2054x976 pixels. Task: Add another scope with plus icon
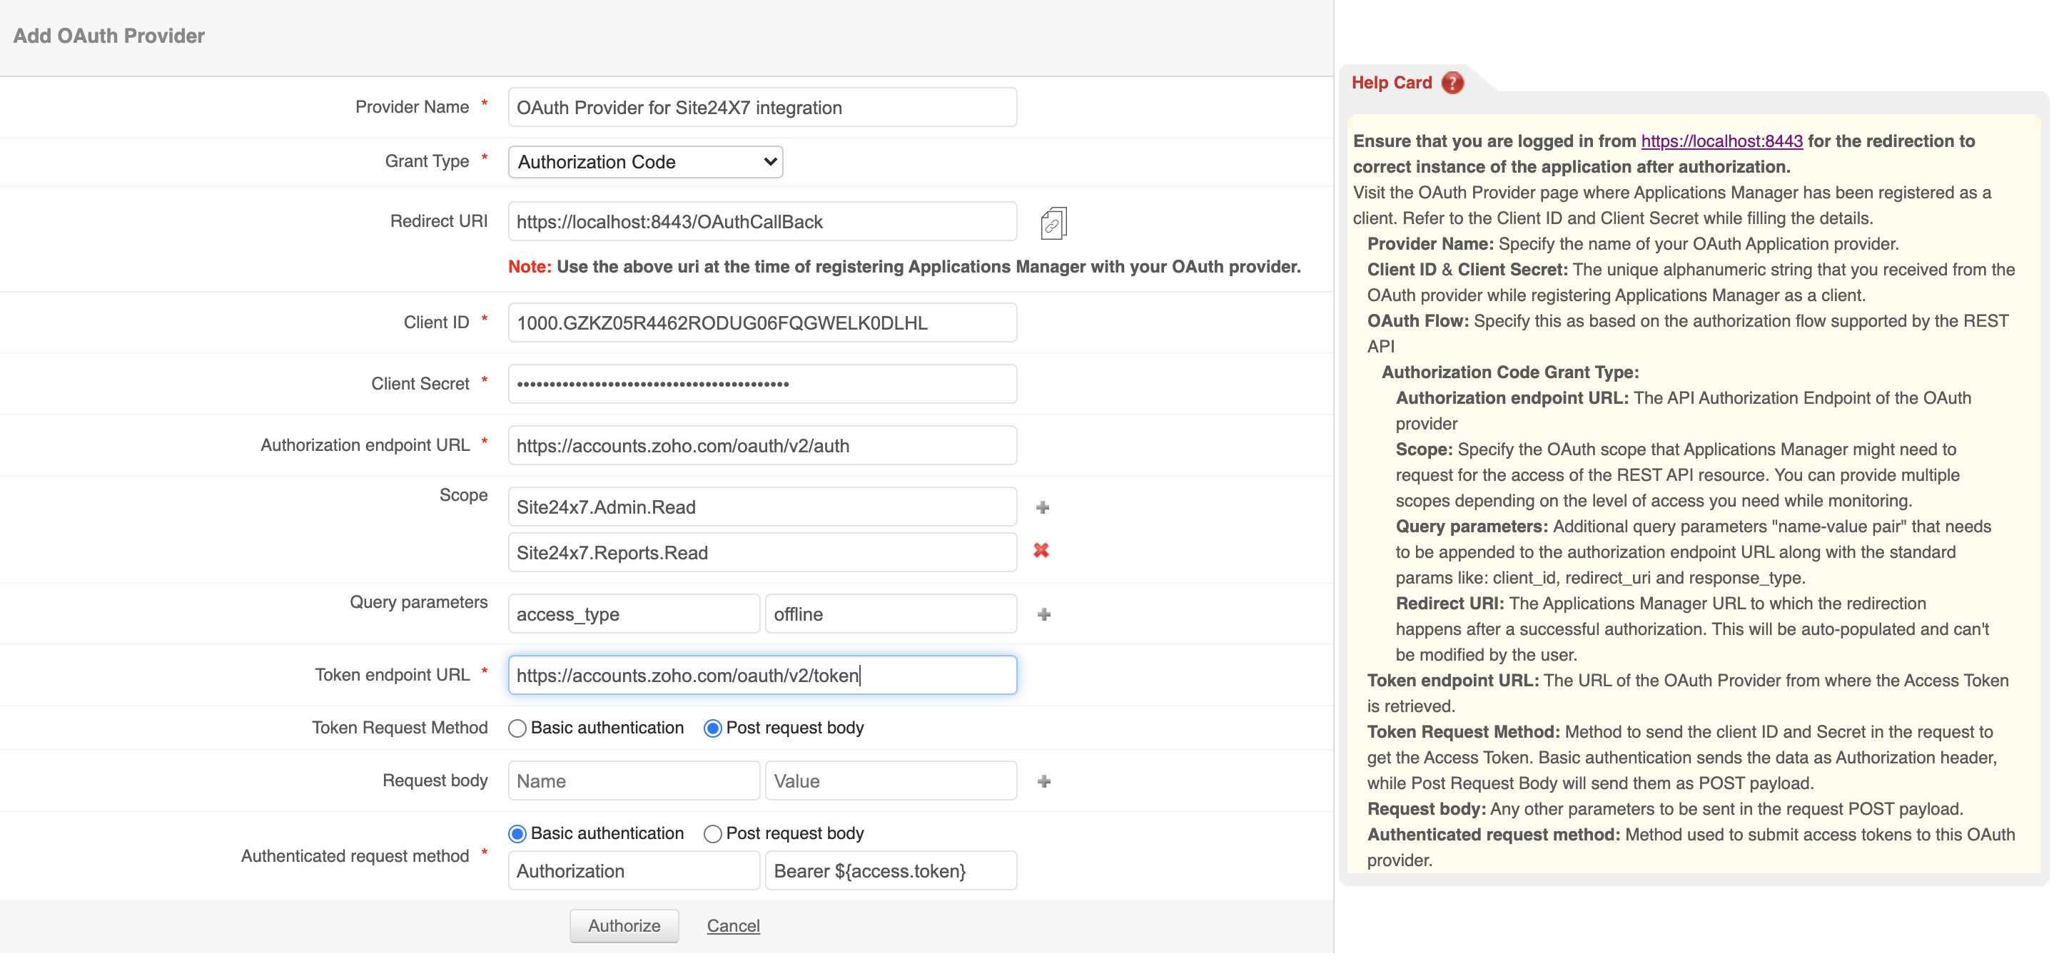(1042, 507)
